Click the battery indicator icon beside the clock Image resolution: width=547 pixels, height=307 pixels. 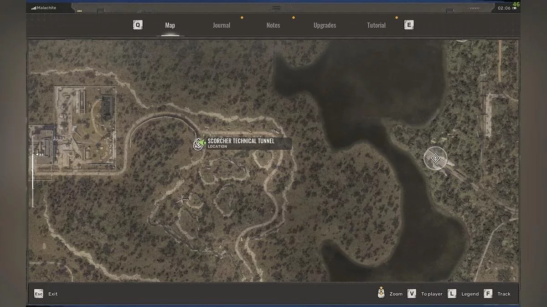[514, 8]
